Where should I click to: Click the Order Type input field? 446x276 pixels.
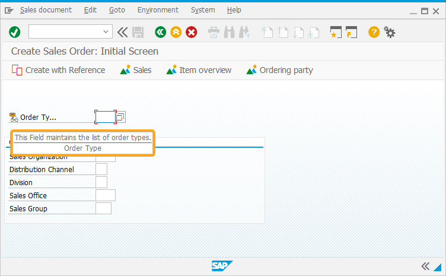pos(105,117)
